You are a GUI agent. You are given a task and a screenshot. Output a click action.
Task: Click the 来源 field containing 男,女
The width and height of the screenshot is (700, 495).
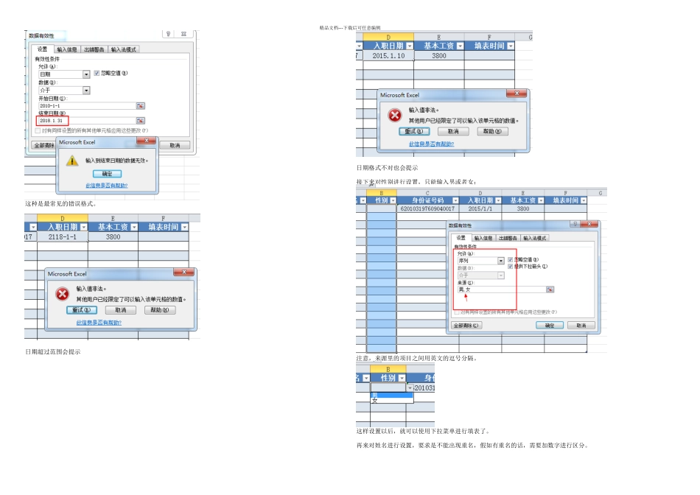pos(501,289)
